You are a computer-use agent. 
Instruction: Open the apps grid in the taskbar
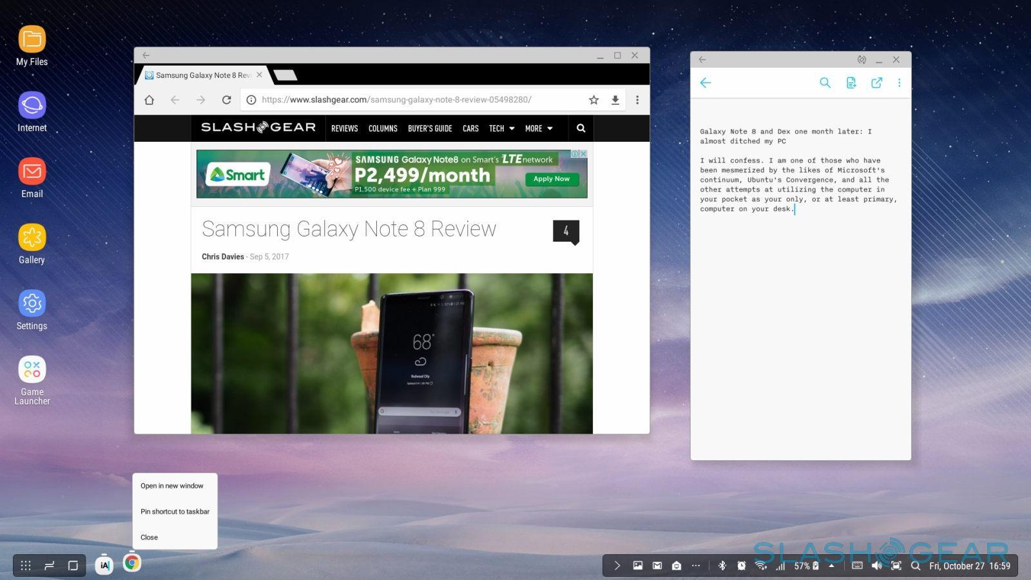coord(26,566)
